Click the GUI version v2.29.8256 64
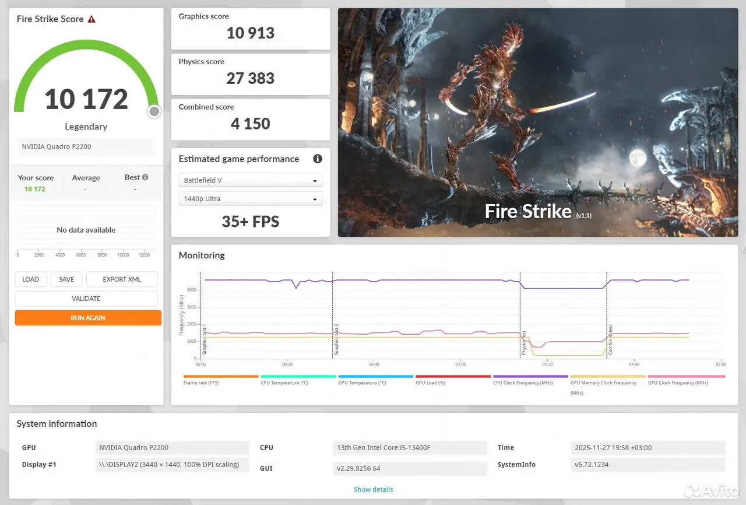The width and height of the screenshot is (746, 505). 410,468
